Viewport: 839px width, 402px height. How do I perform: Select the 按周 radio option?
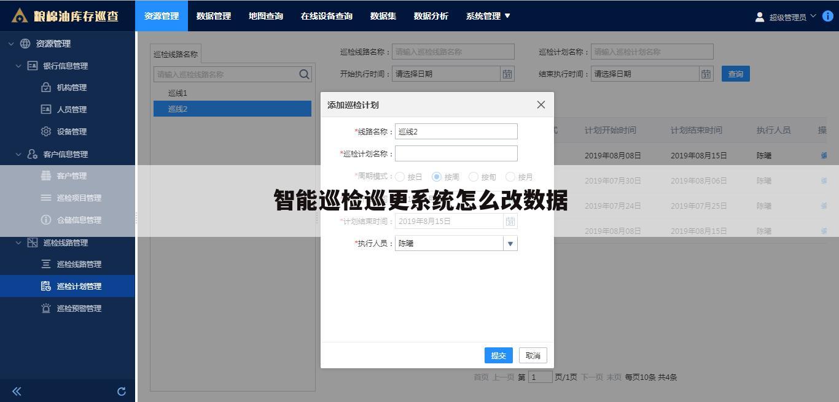[x=437, y=177]
